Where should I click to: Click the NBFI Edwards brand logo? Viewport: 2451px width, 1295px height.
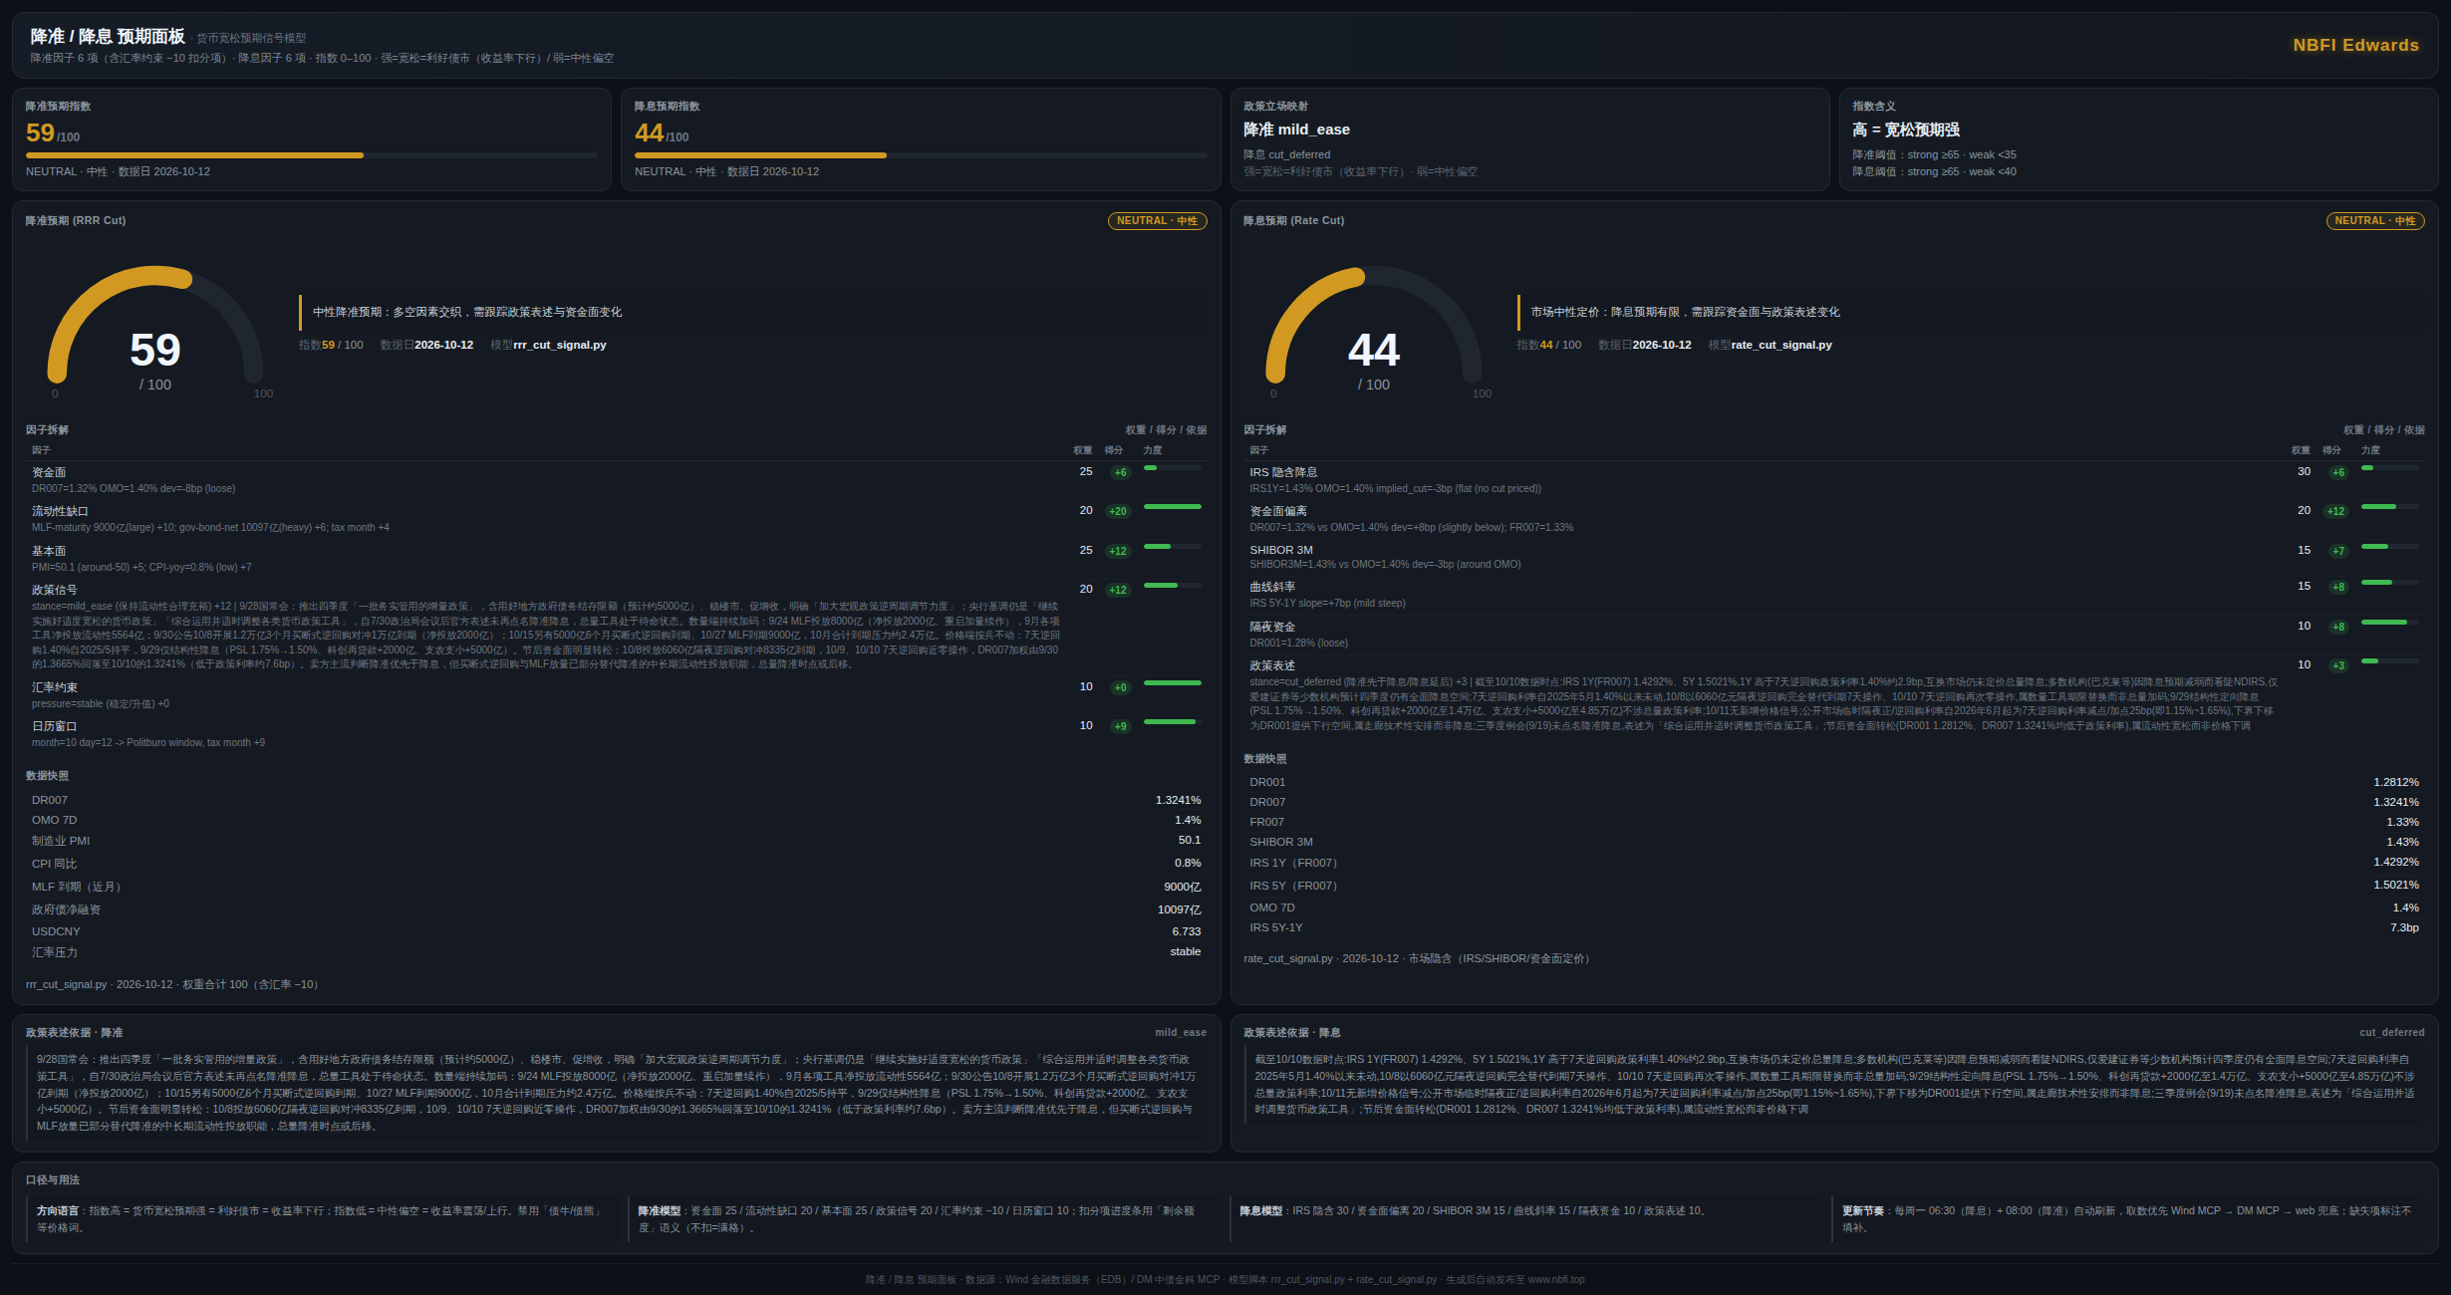coord(2355,45)
